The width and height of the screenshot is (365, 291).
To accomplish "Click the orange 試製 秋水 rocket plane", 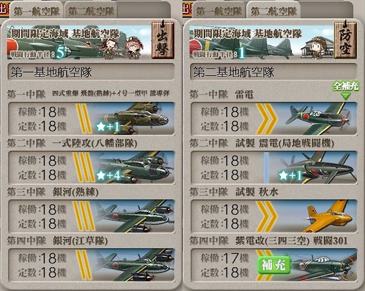I will tap(328, 216).
